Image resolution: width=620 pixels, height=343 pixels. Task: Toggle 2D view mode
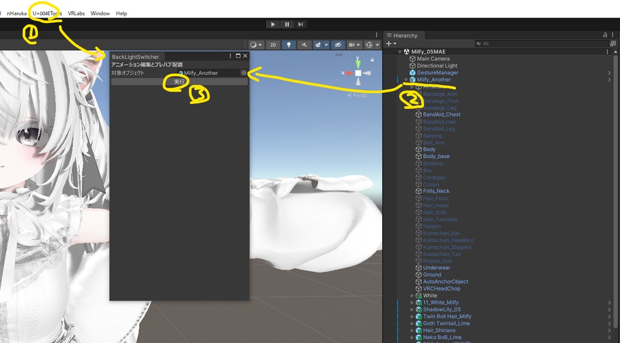(273, 45)
